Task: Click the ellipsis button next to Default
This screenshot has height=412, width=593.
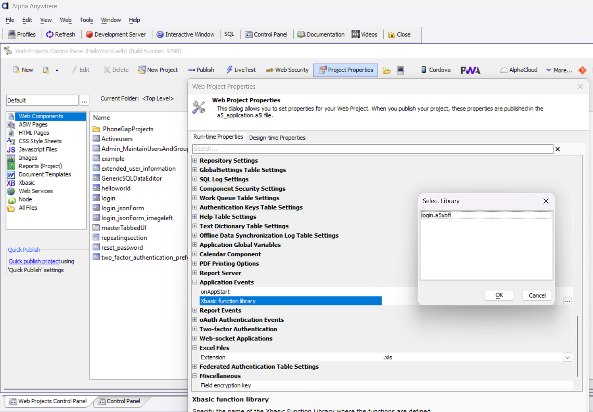Action: click(x=84, y=101)
